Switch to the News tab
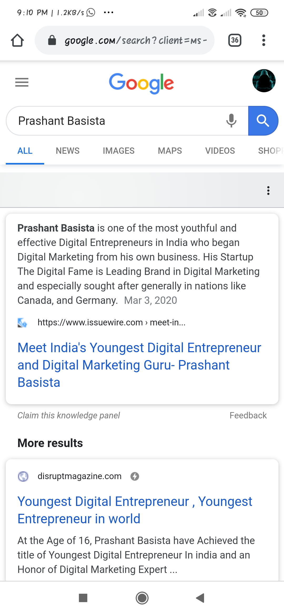 coord(68,151)
